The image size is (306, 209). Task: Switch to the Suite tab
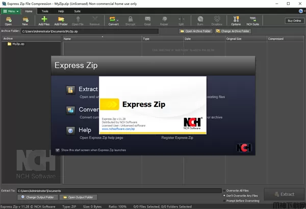point(77,10)
